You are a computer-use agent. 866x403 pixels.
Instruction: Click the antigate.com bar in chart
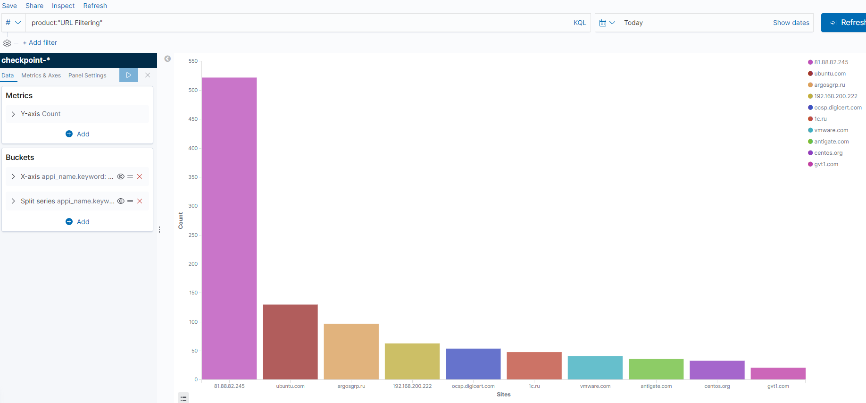[656, 369]
